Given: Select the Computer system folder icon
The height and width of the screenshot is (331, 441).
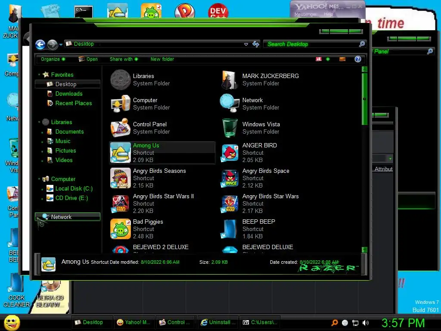Looking at the screenshot, I should 121,104.
